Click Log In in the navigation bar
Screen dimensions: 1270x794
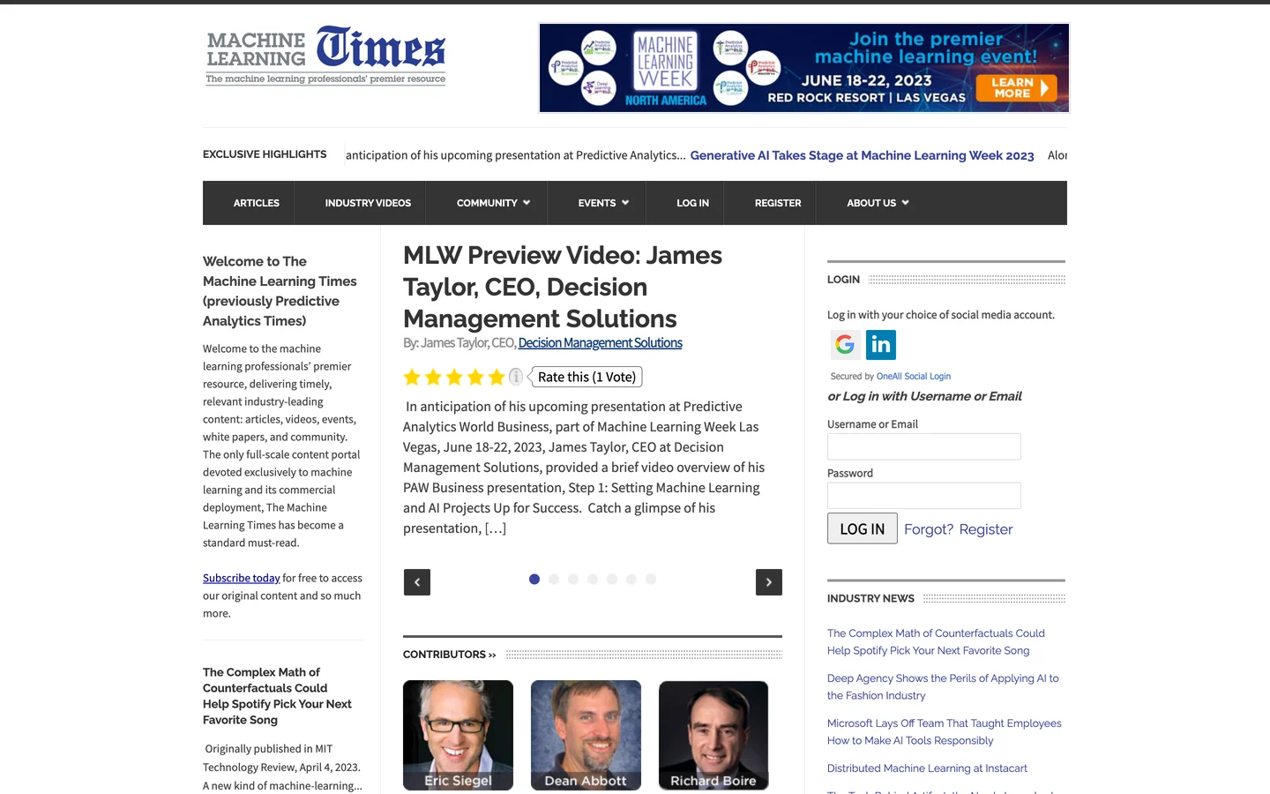point(692,203)
